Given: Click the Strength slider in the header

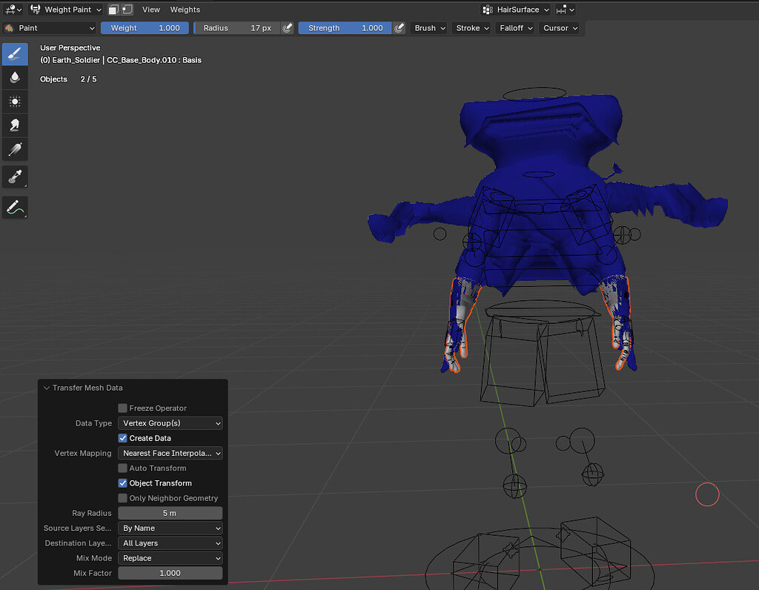Looking at the screenshot, I should click(345, 28).
